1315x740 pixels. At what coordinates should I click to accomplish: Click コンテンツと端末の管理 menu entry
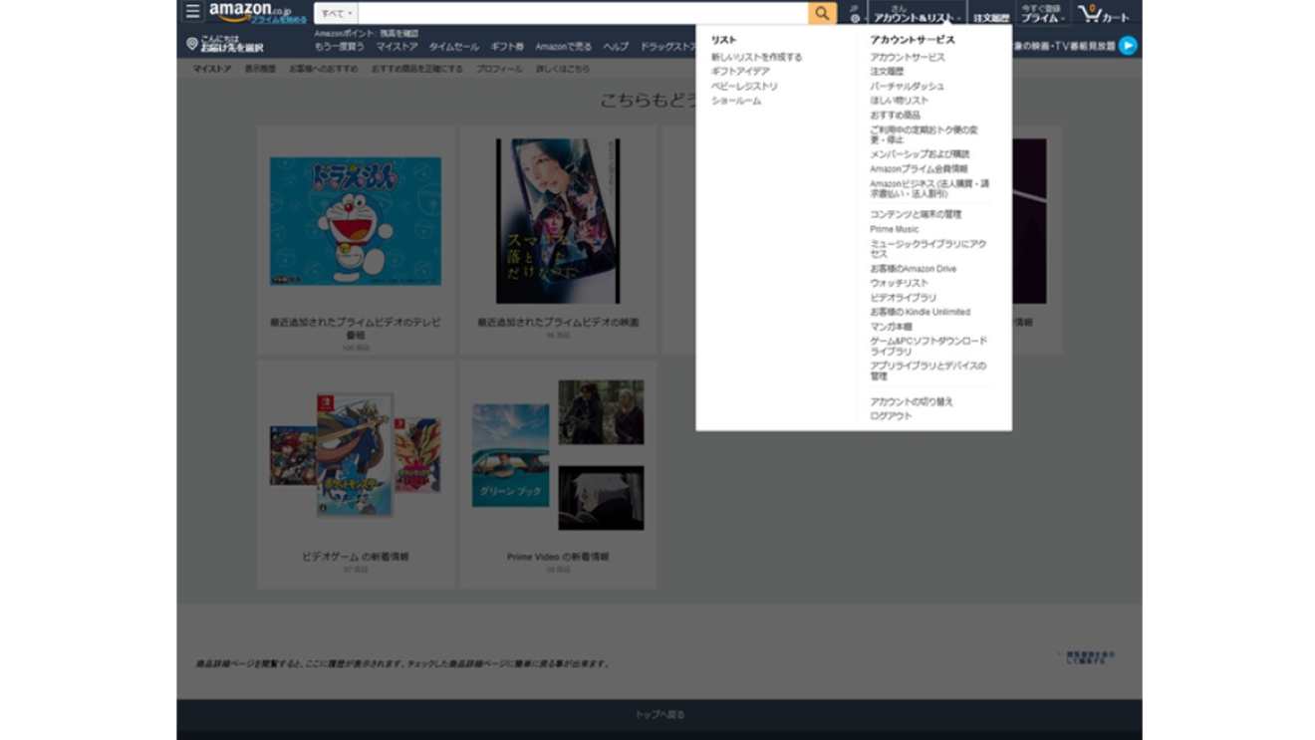click(916, 214)
